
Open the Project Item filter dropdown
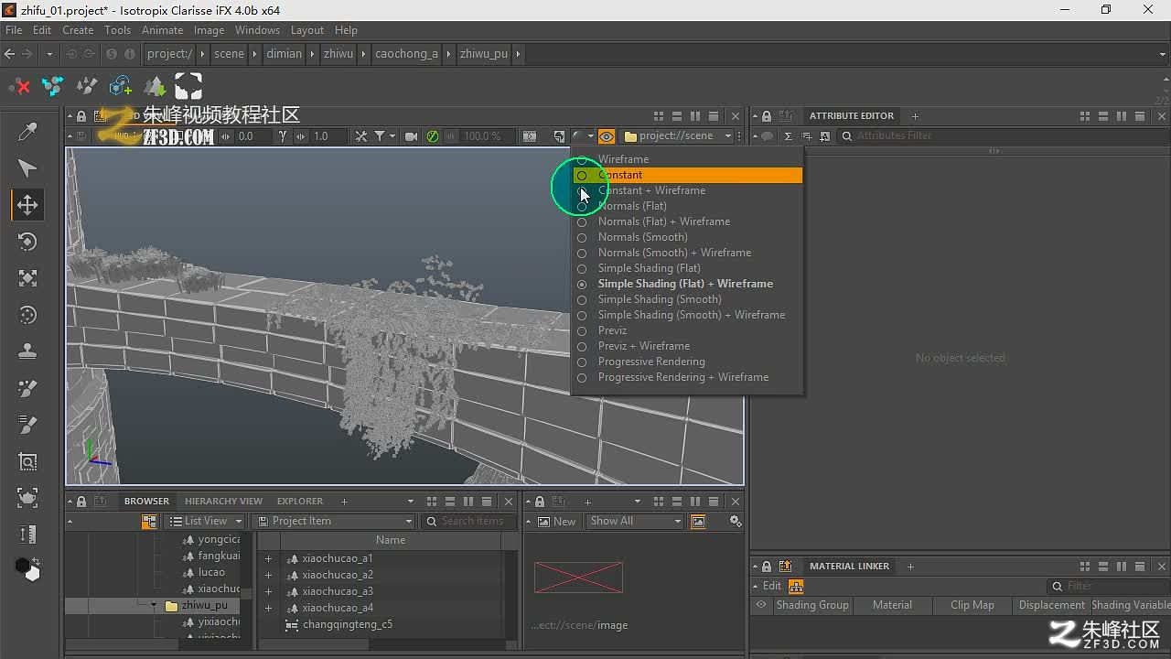pyautogui.click(x=335, y=521)
